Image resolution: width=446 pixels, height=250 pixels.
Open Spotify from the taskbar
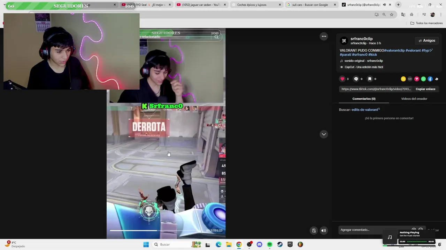(270, 244)
